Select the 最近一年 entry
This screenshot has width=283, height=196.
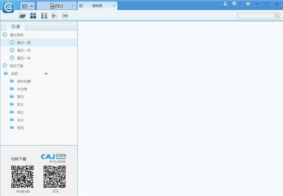pos(39,58)
